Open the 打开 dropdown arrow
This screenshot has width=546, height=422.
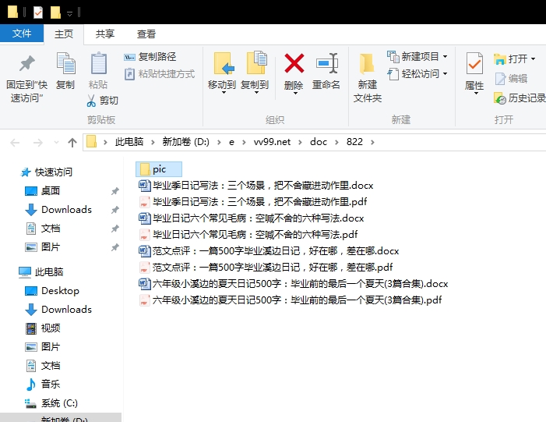[533, 59]
